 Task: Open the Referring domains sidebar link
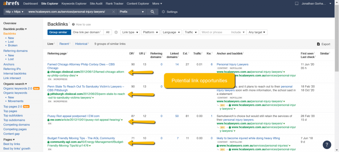click(15, 51)
